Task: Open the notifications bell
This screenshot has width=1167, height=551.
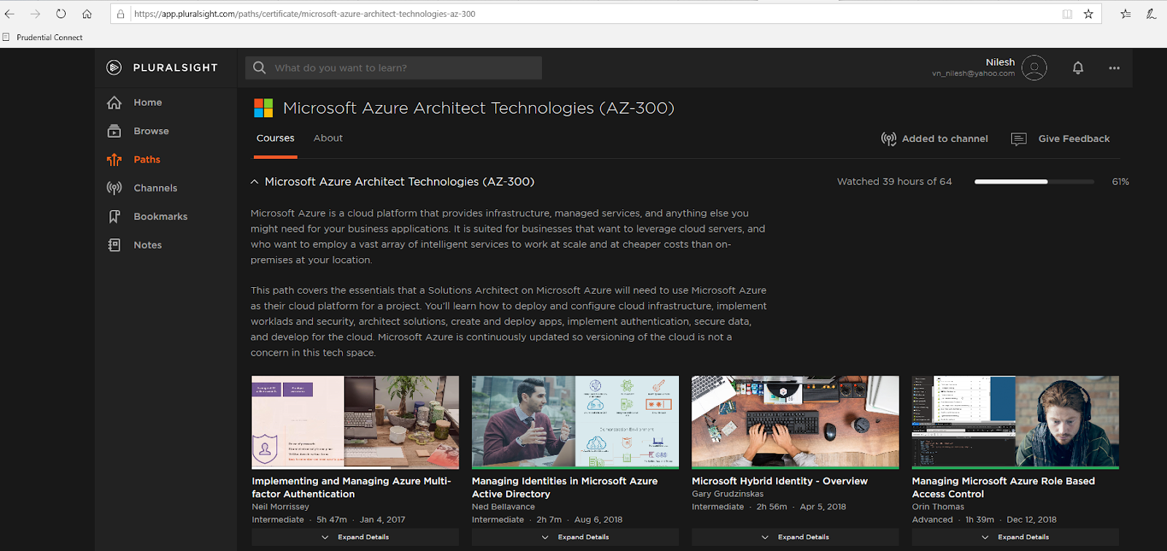Action: point(1078,68)
